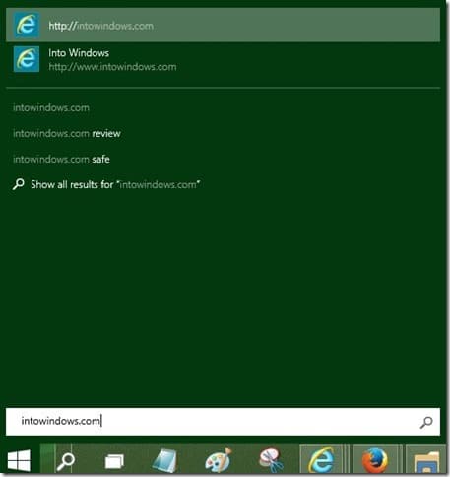Open the Into Windows website result
This screenshot has width=450, height=477.
click(x=223, y=59)
